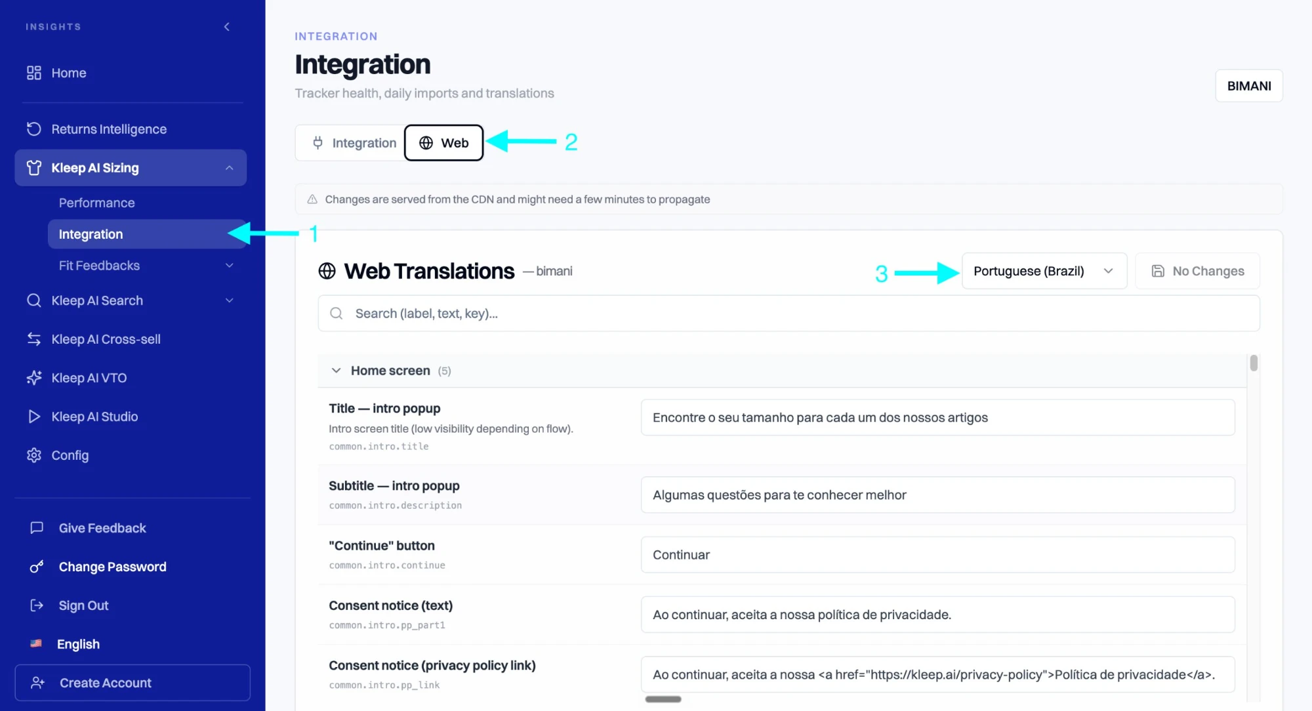Viewport: 1312px width, 711px height.
Task: Open Kleep AI Cross-sell menu item
Action: (x=131, y=339)
